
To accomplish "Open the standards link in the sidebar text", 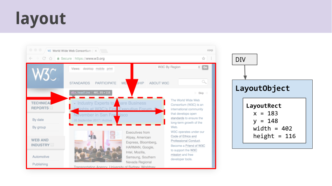I will (x=177, y=118).
